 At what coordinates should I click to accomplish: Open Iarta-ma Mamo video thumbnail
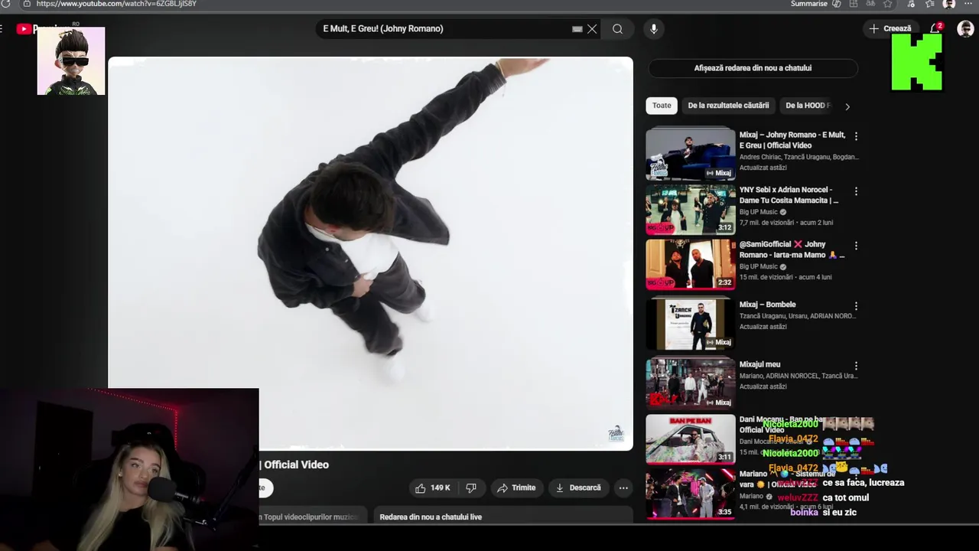point(691,265)
